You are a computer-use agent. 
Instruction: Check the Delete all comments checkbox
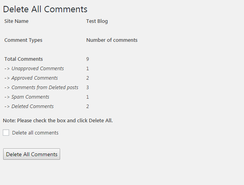click(x=6, y=133)
